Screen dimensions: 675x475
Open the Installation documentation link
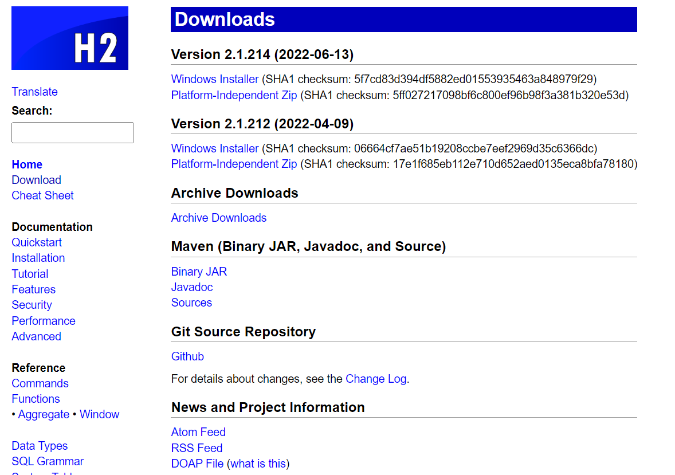[x=38, y=258]
